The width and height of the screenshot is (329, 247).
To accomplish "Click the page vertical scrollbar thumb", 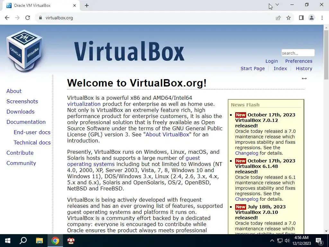I will pyautogui.click(x=326, y=55).
